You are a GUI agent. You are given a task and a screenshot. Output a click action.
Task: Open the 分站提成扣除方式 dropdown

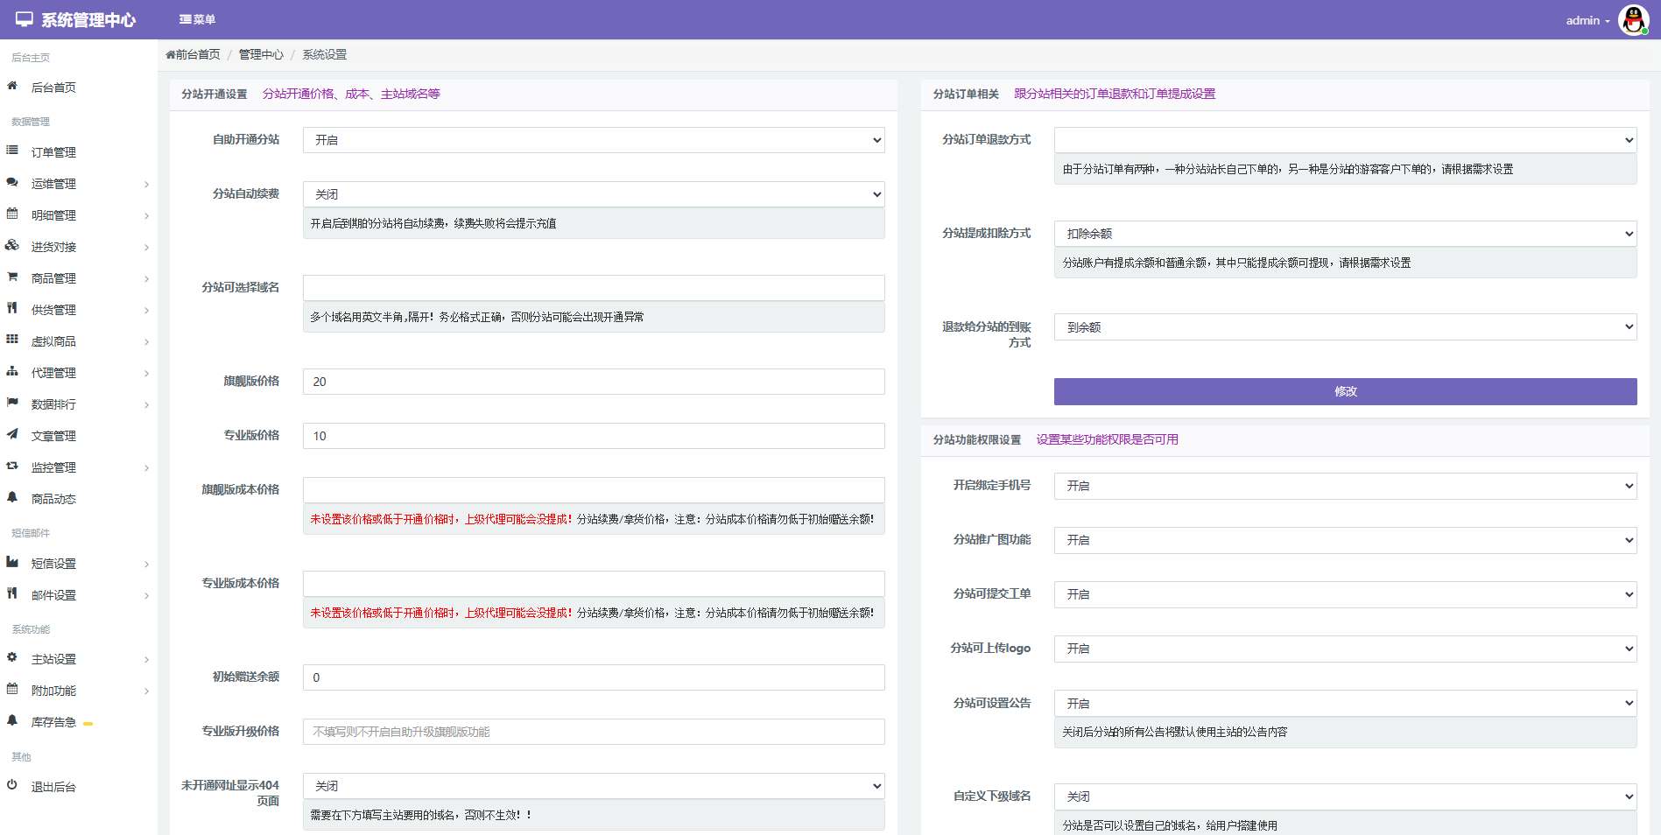[1345, 234]
